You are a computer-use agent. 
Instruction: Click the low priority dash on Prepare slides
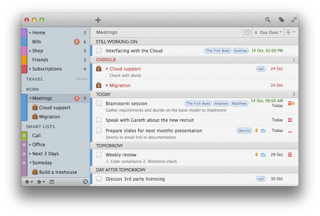tap(290, 132)
